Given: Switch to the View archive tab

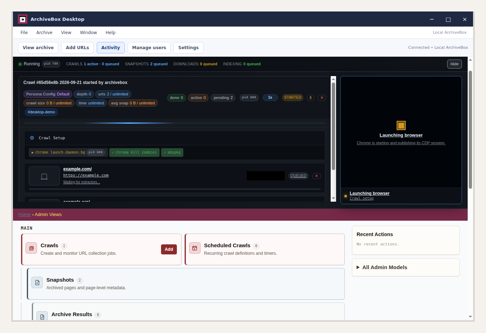Looking at the screenshot, I should pos(38,48).
